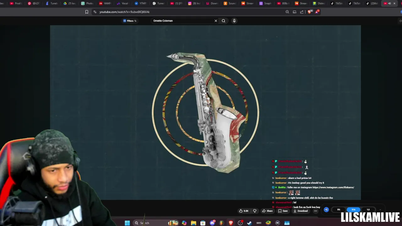This screenshot has width=402, height=226.
Task: Open BlueStacks from the taskbar
Action: point(268,223)
